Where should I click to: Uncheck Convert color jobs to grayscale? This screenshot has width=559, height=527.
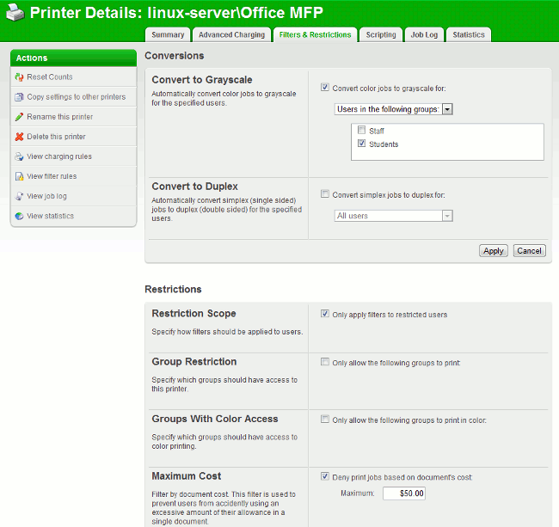click(x=324, y=88)
